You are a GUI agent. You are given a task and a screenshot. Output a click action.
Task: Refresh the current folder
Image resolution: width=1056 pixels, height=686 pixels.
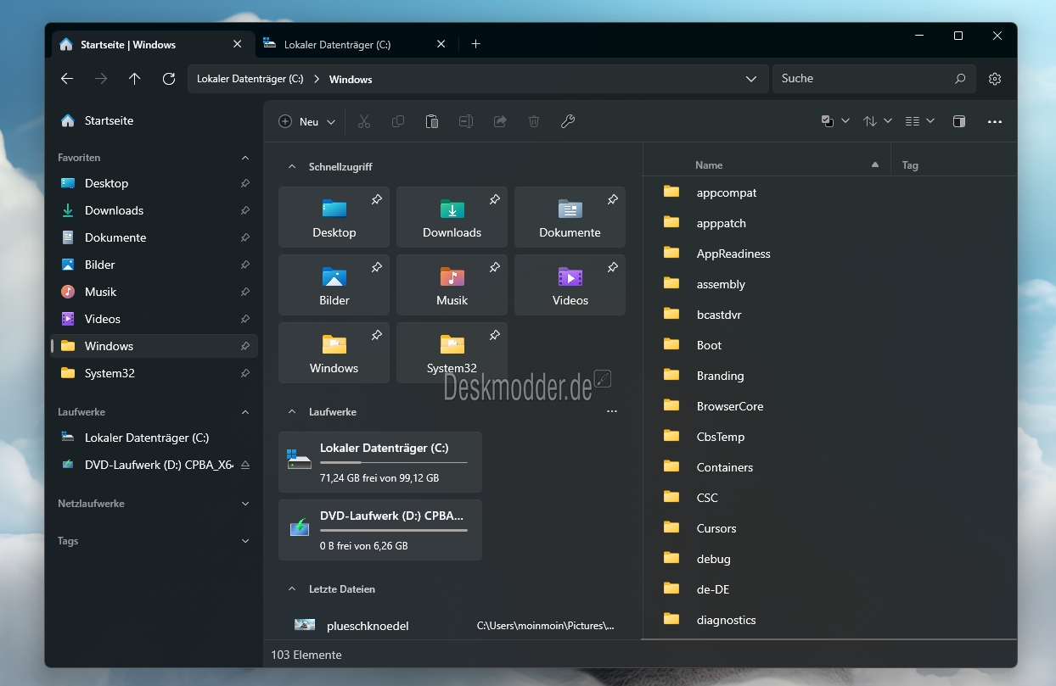click(169, 79)
